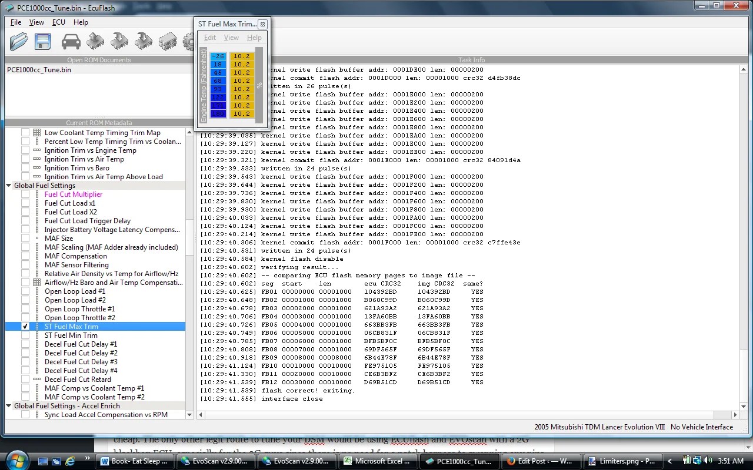This screenshot has height=470, width=753.
Task: Check the Fuel Cut Load Trigger Delay checkbox
Action: (x=25, y=221)
